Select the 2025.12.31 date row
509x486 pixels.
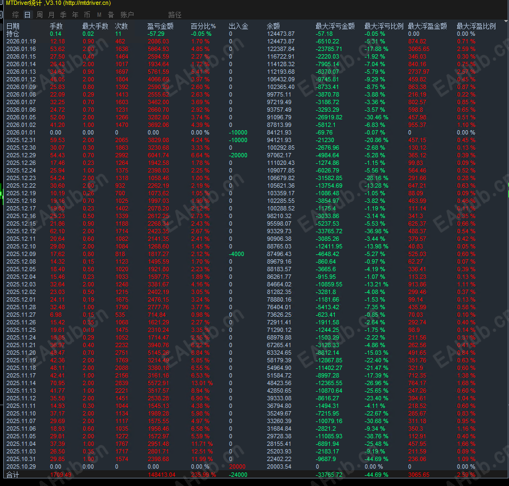pyautogui.click(x=21, y=140)
